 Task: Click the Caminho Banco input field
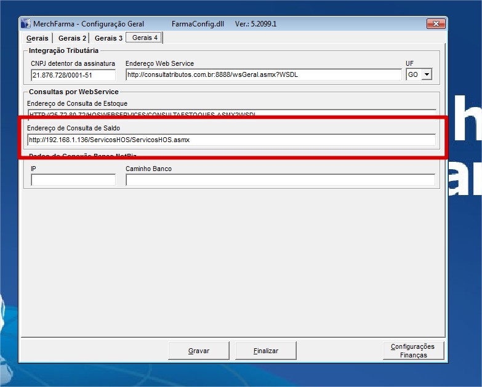[280, 180]
